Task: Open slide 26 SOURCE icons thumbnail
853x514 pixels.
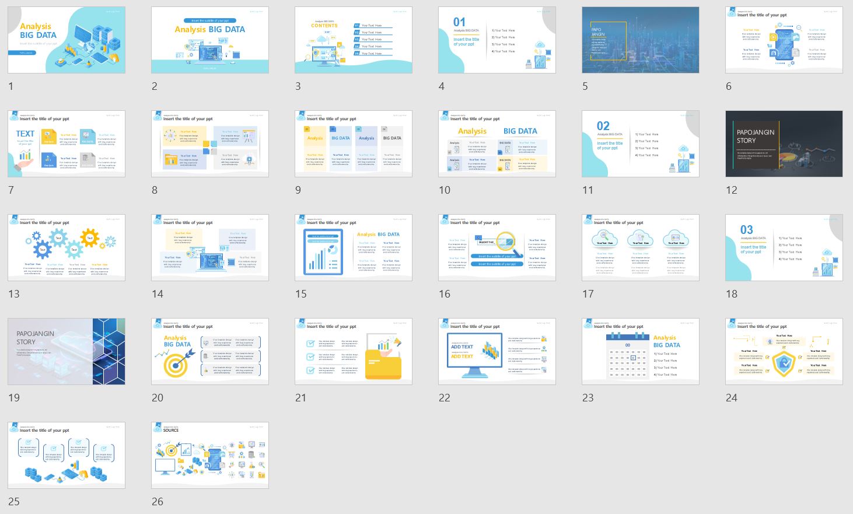Action: pyautogui.click(x=210, y=455)
